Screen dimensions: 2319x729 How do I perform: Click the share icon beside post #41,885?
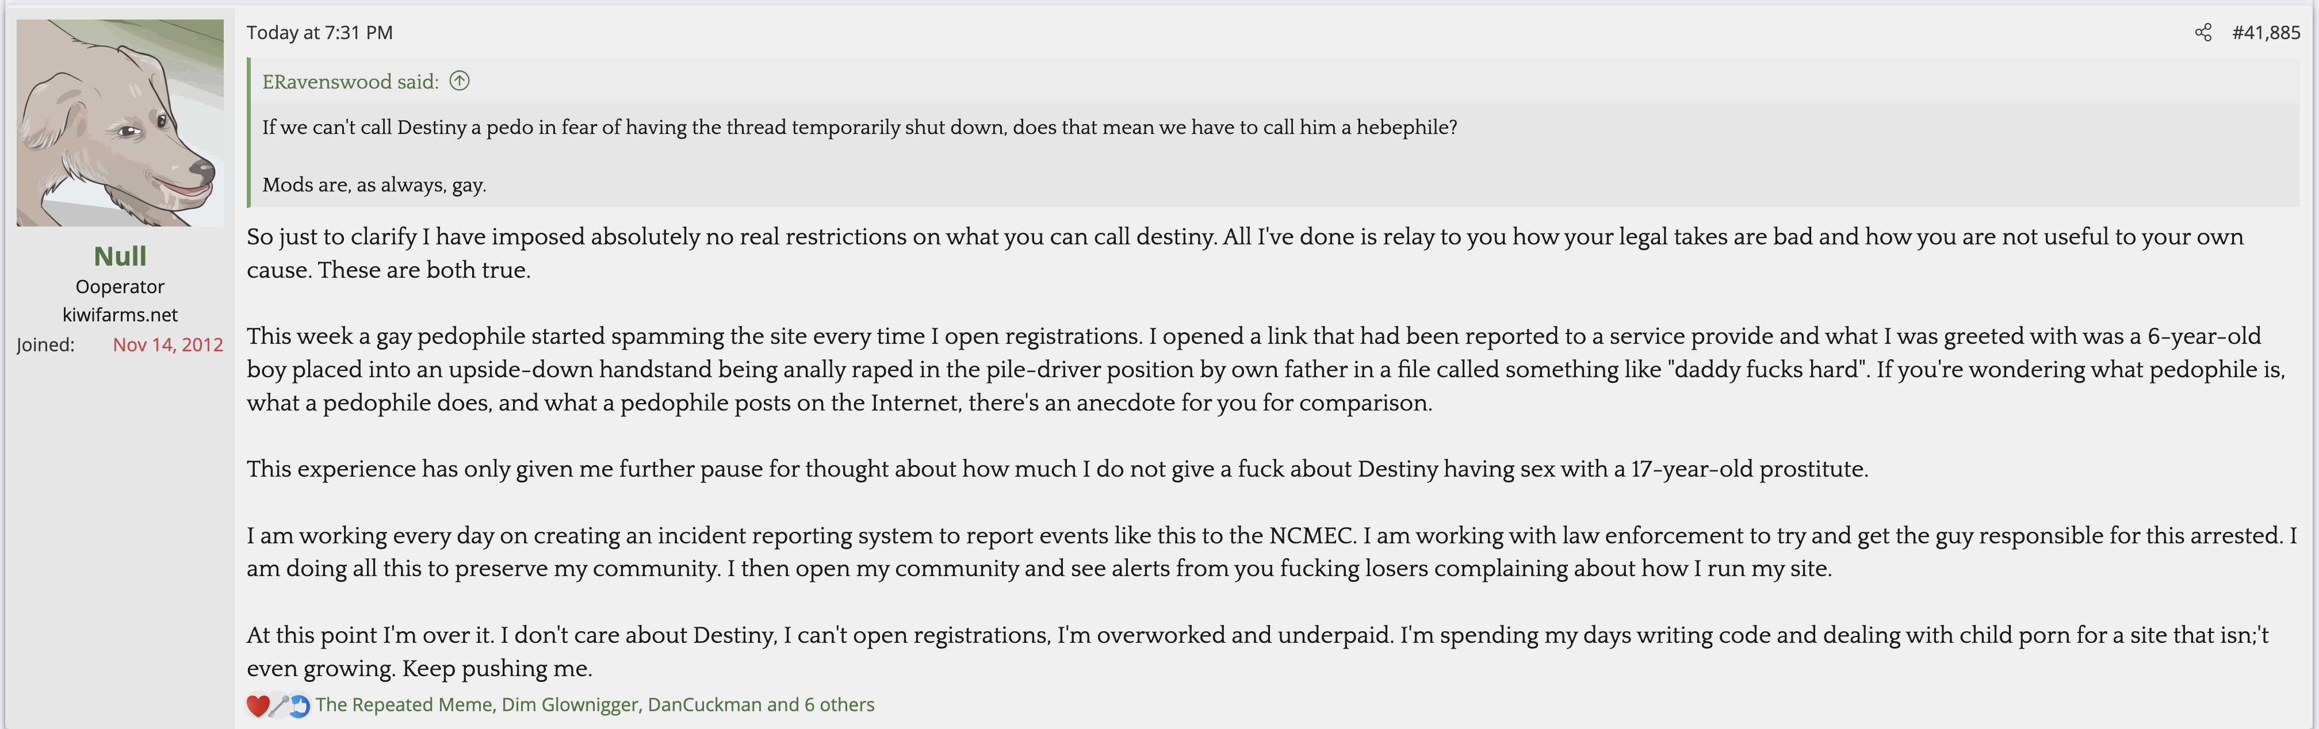(x=2203, y=33)
